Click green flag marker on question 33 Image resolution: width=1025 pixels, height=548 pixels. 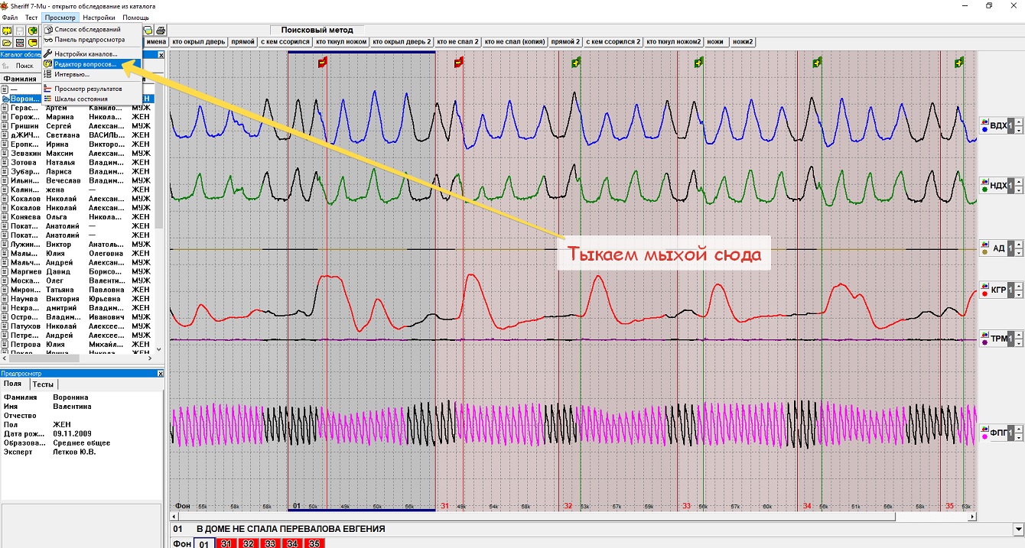click(698, 63)
